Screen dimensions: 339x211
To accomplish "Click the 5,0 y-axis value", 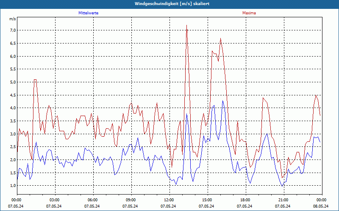I will 13,82.
